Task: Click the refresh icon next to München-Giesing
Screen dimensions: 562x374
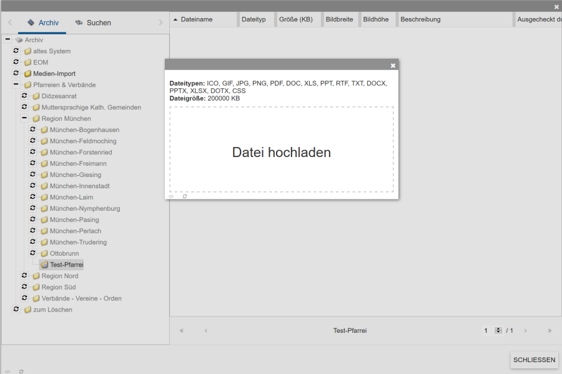Action: 33,175
